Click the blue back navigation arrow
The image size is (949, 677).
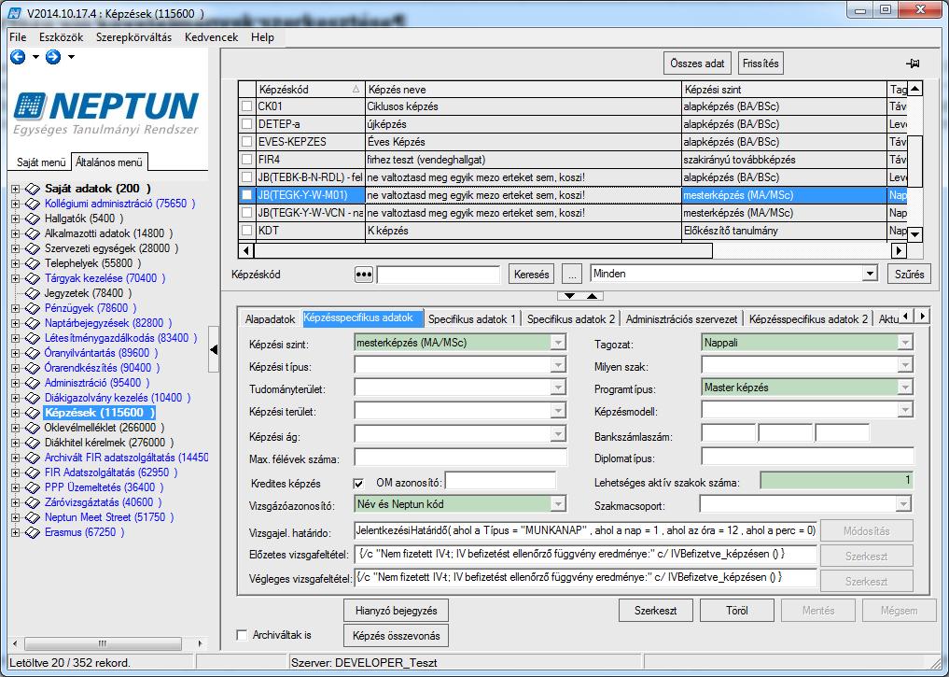click(x=18, y=57)
